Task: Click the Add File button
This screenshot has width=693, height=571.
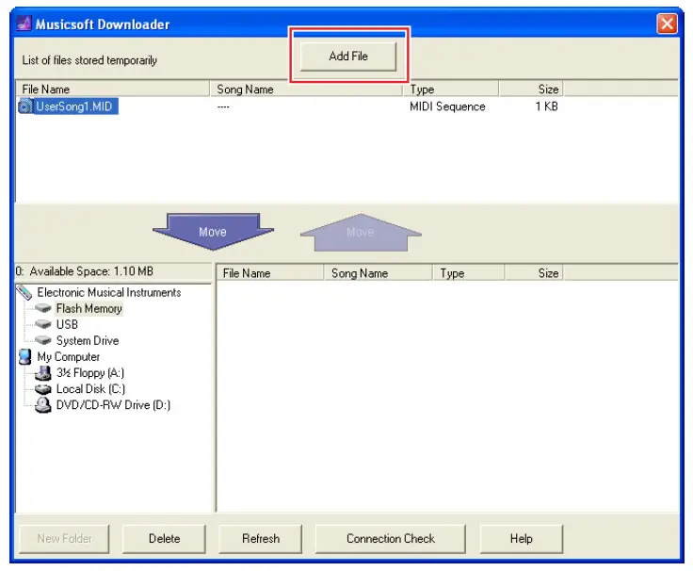Action: coord(348,57)
